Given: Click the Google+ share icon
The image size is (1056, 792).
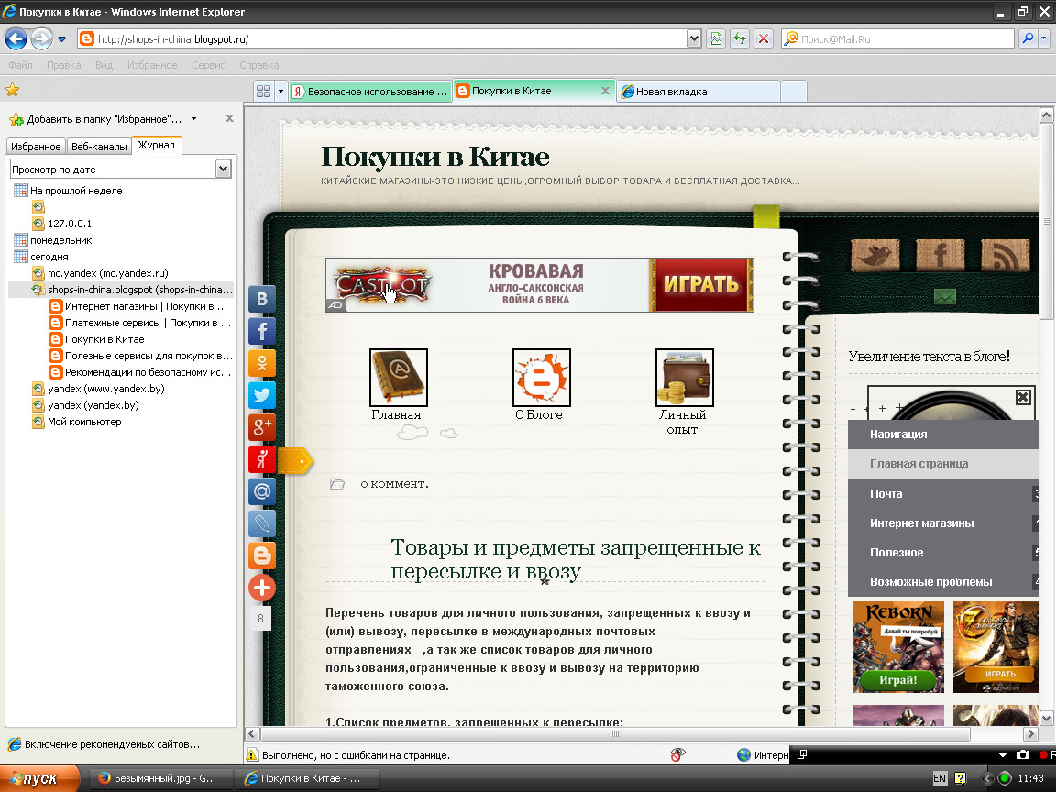Looking at the screenshot, I should click(x=262, y=427).
